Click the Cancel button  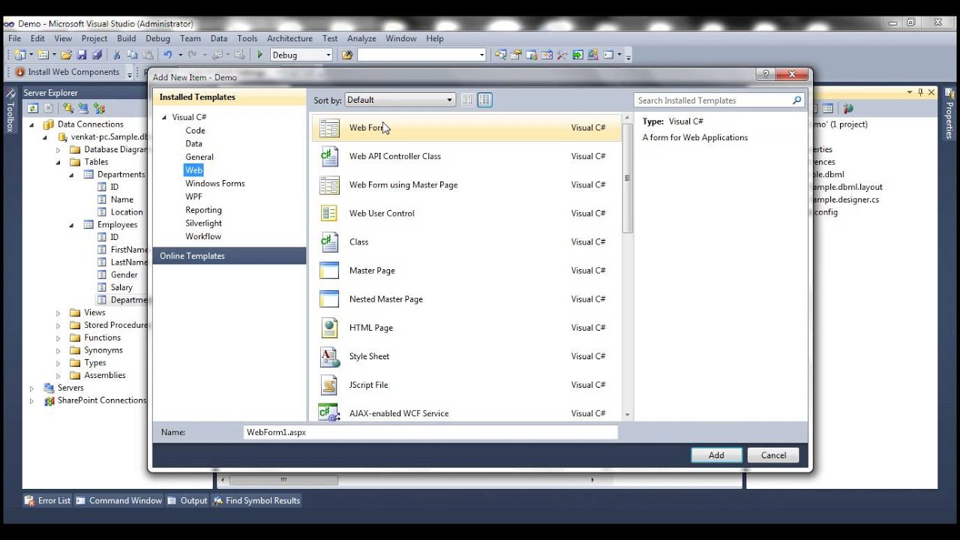773,455
